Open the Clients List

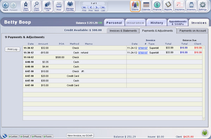pyautogui.click(x=47, y=6)
